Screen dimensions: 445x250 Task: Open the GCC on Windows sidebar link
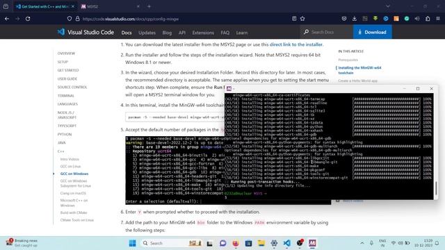point(74,174)
